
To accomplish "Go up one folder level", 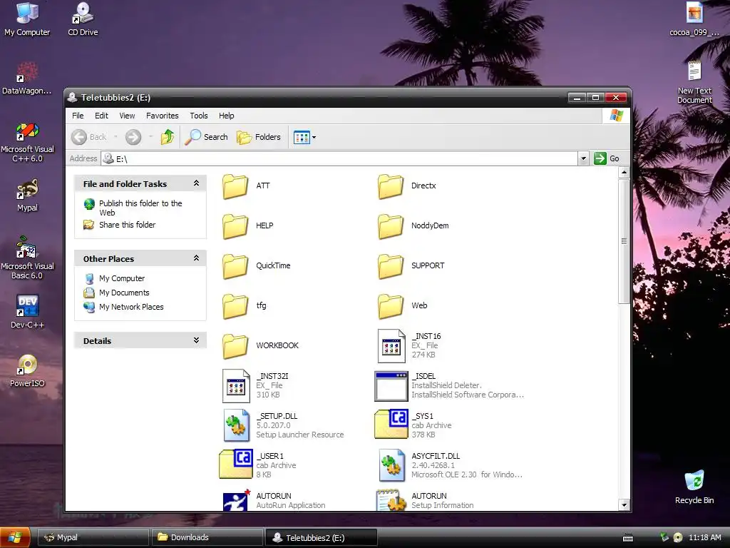I will tap(168, 137).
